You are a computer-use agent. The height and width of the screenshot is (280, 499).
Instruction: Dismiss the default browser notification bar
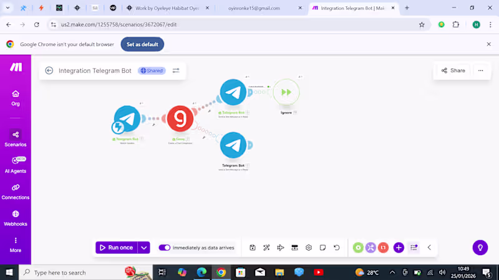pyautogui.click(x=489, y=44)
